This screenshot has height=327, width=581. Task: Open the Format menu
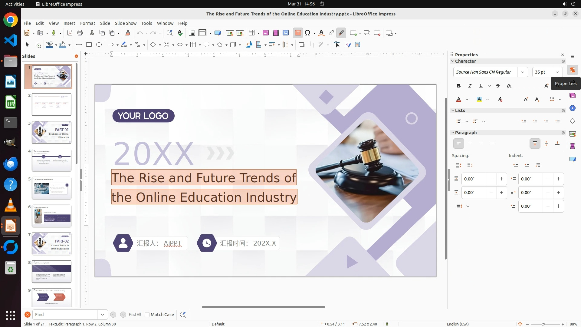point(87,23)
